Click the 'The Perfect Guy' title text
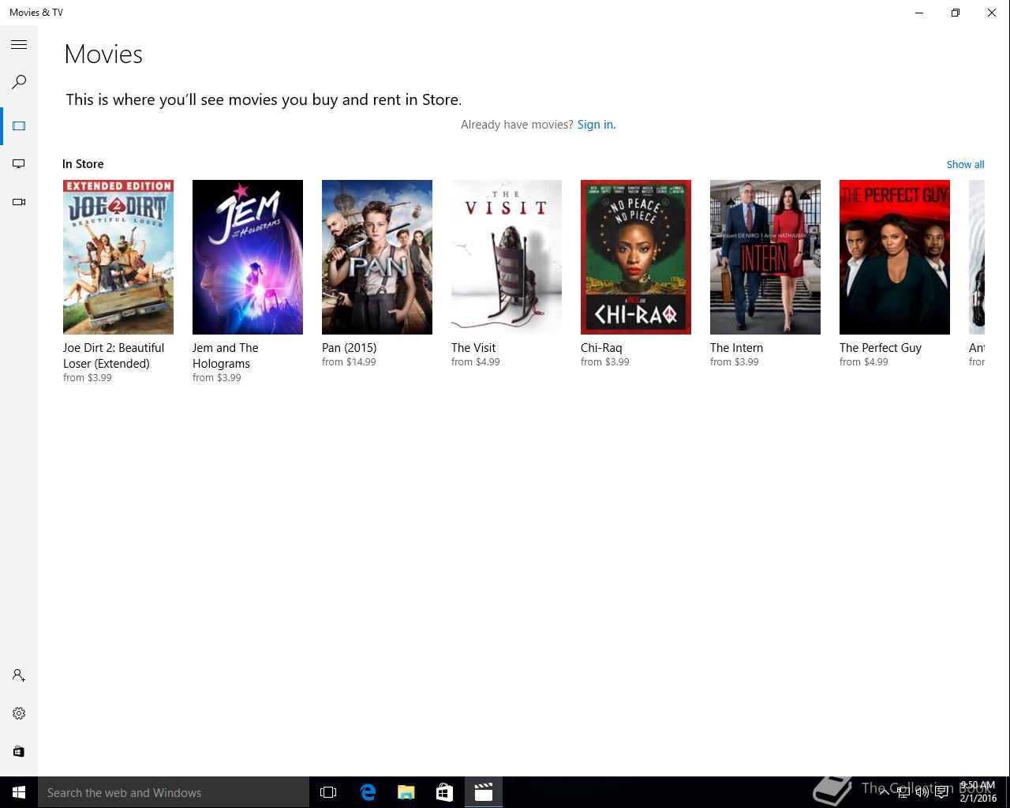The height and width of the screenshot is (808, 1010). pos(881,348)
